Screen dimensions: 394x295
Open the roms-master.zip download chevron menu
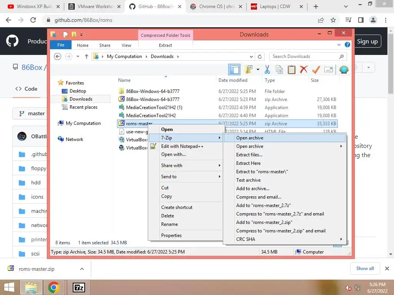point(82,269)
